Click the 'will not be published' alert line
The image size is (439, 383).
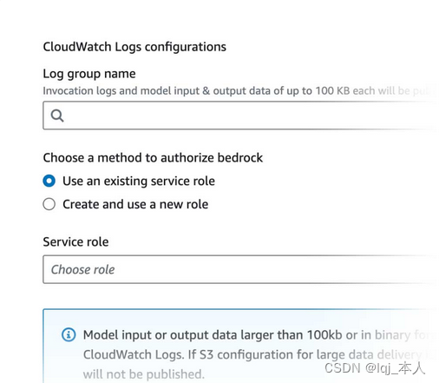pos(144,374)
